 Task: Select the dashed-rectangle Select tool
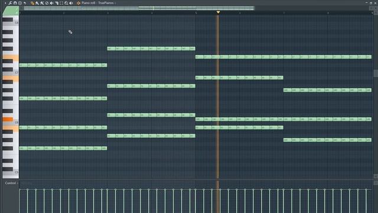[x=61, y=3]
